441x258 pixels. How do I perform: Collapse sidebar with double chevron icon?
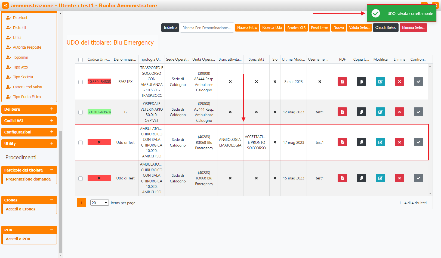[5, 5]
